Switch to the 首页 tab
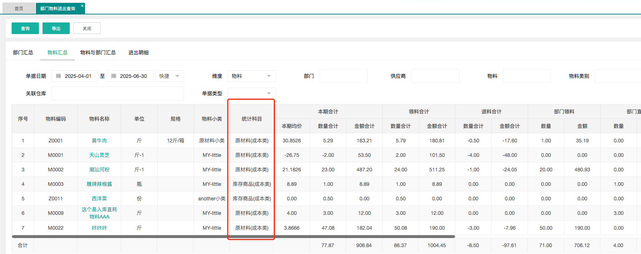The image size is (641, 254). pyautogui.click(x=19, y=8)
